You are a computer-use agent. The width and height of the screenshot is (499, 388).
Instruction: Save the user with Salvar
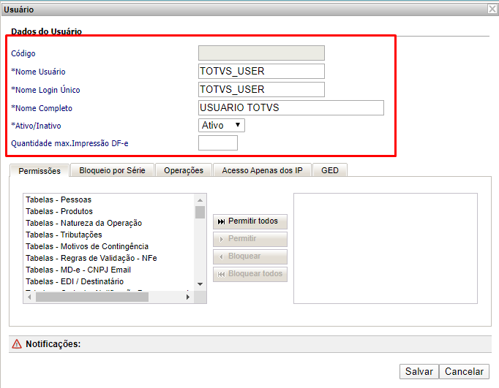419,371
